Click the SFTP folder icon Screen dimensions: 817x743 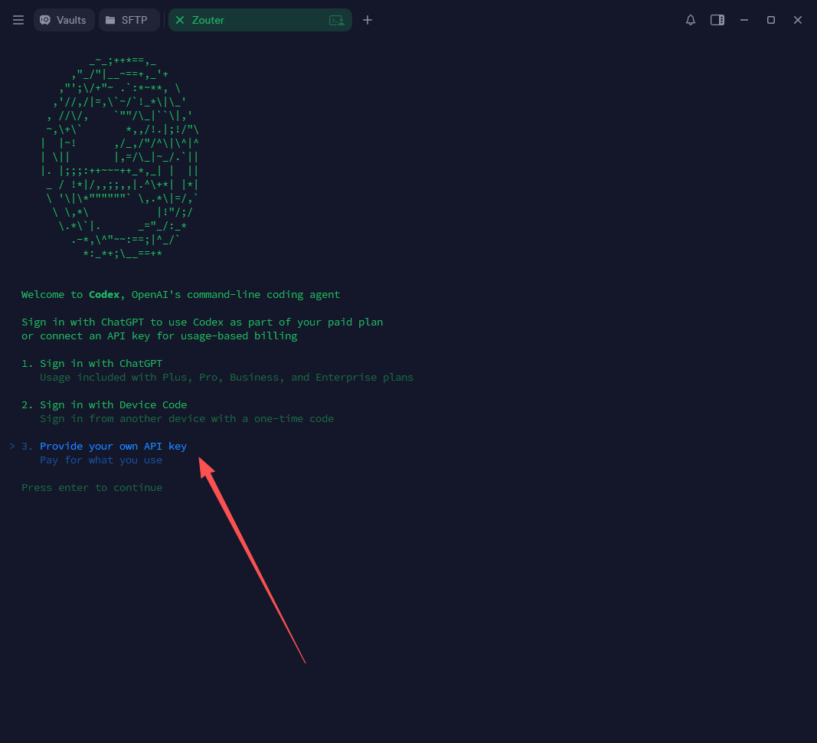click(x=110, y=20)
